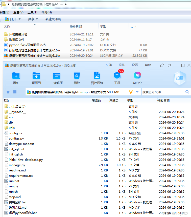
Task: Click the 删除 (Delete) trash icon
Action: pyautogui.click(x=77, y=75)
